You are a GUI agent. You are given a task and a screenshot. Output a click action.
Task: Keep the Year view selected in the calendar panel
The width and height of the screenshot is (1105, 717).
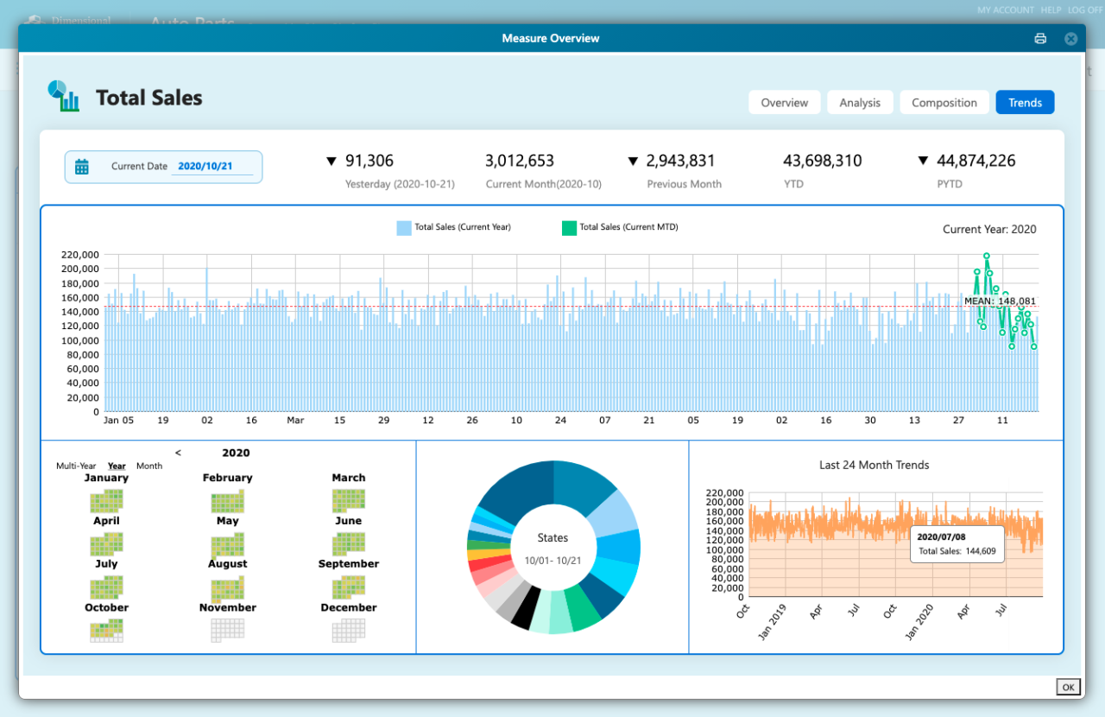pos(116,465)
